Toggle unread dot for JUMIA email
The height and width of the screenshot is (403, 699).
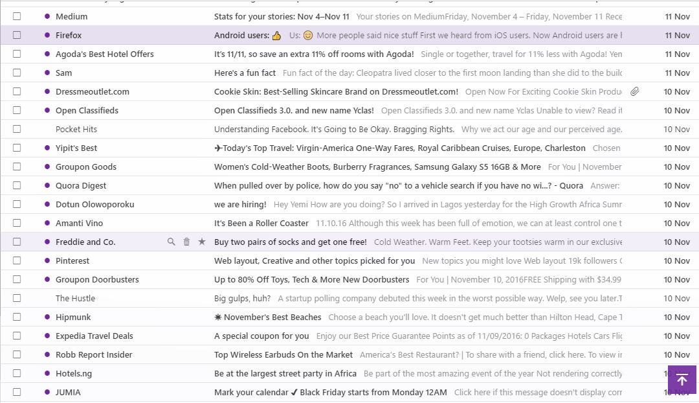[47, 392]
